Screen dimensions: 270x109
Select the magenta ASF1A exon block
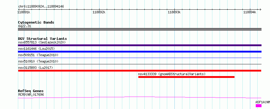click(258, 106)
